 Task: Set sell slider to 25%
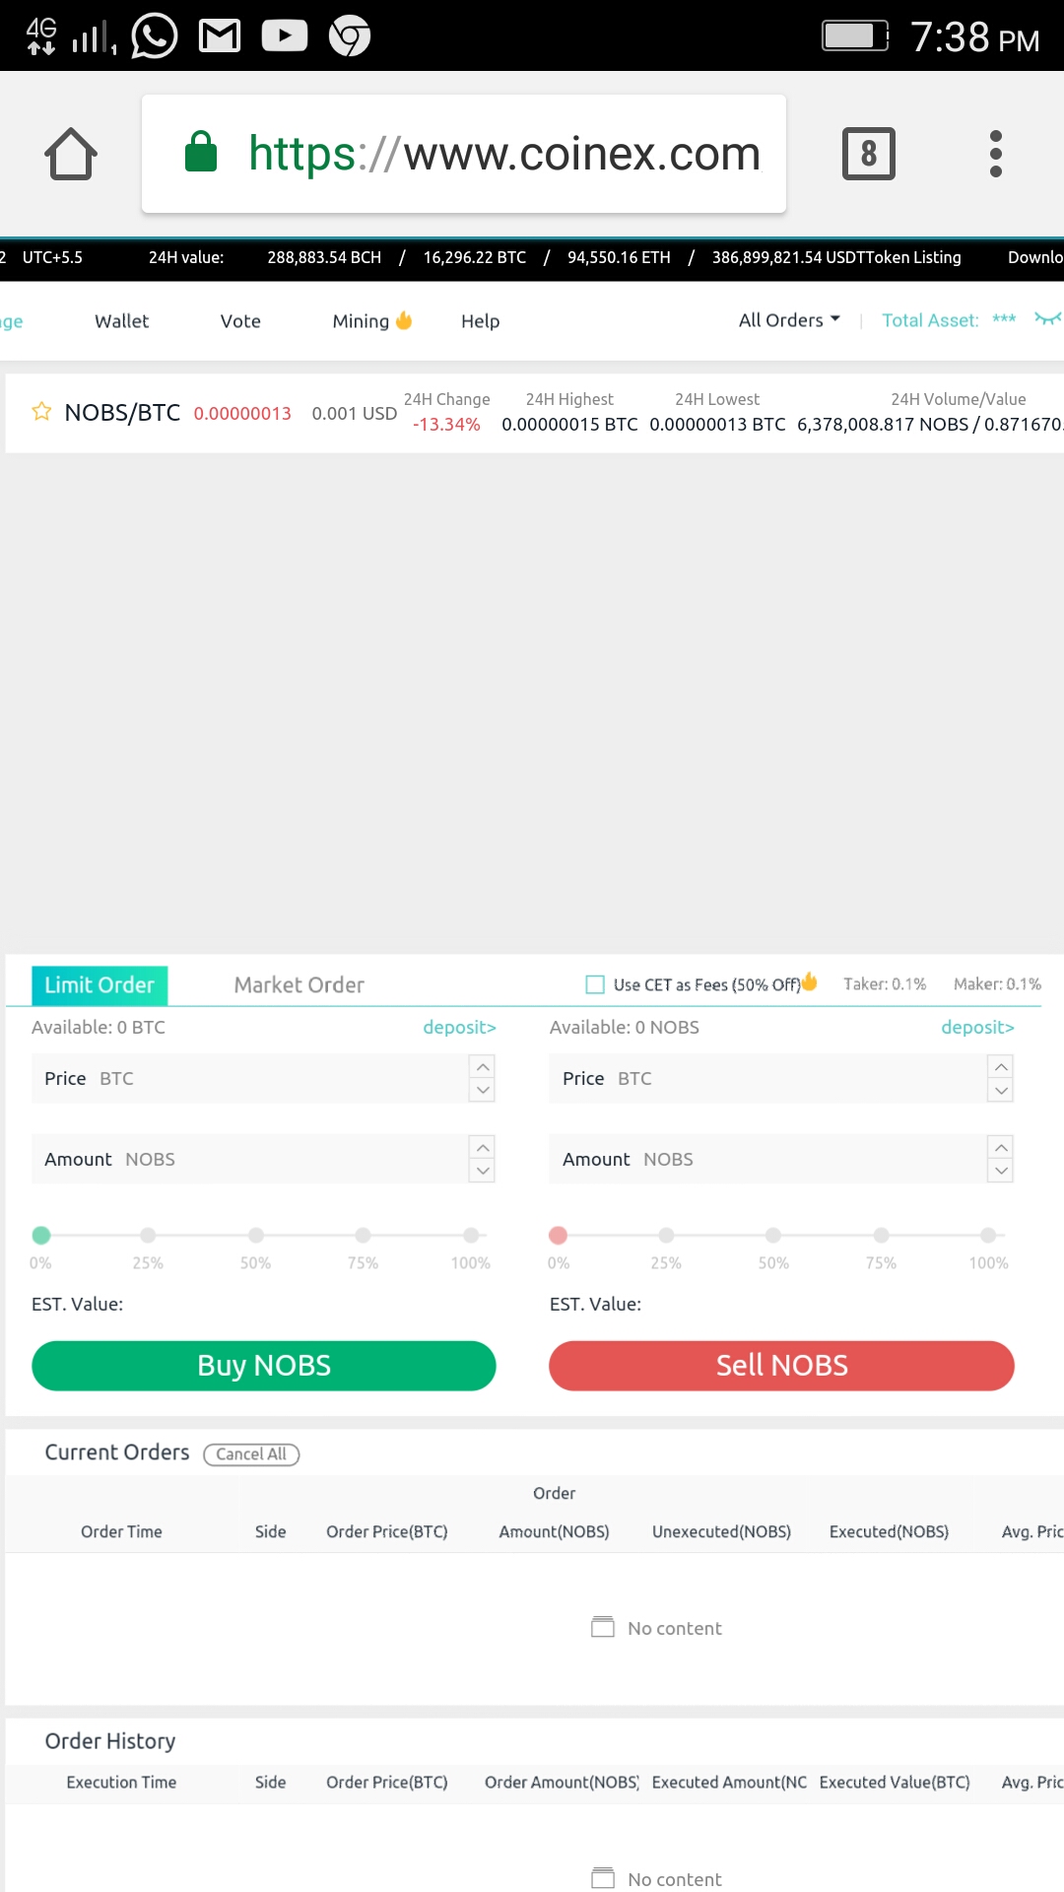(x=666, y=1235)
